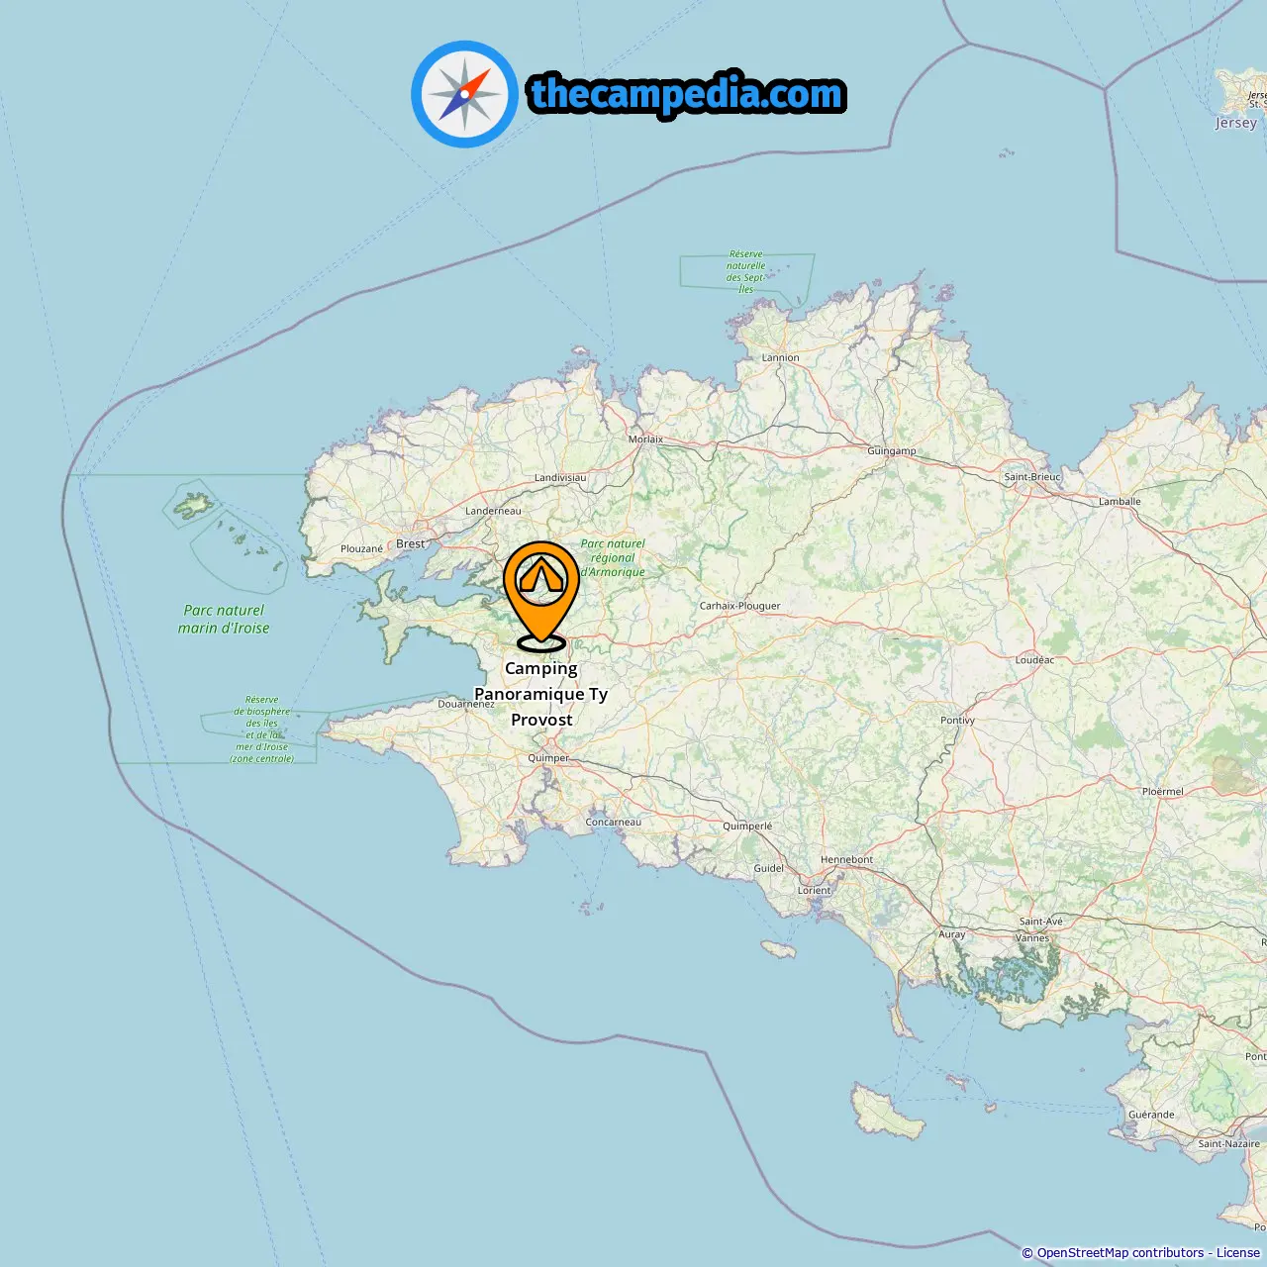This screenshot has height=1267, width=1267.
Task: Click the Réserve naturelle des Sept-Îles label
Action: [x=745, y=271]
